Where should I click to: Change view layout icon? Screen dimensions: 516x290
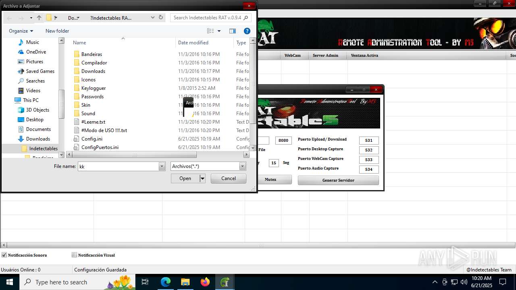(210, 31)
